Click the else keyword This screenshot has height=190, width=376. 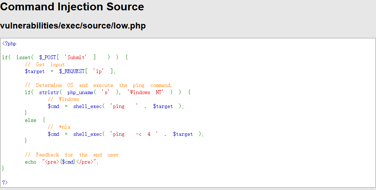31,120
